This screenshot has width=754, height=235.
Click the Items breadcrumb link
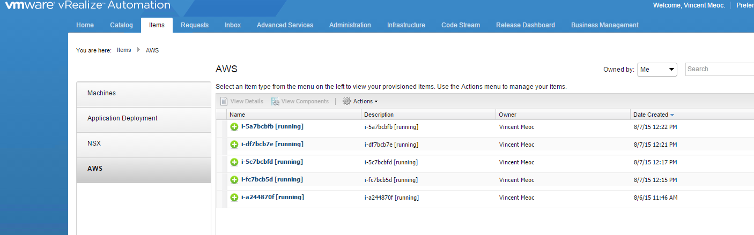click(124, 50)
